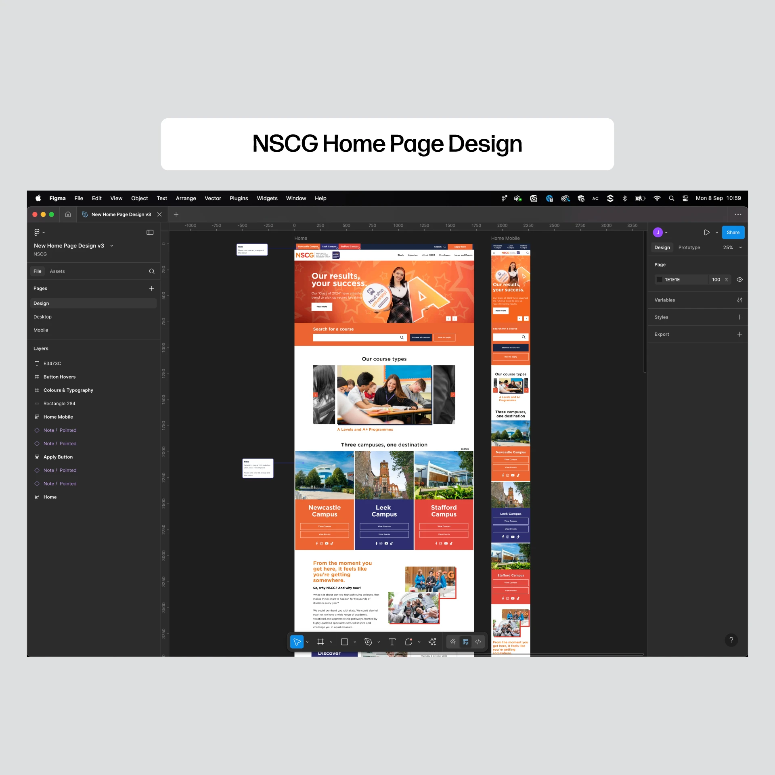Toggle page background visibility eye icon

point(739,280)
